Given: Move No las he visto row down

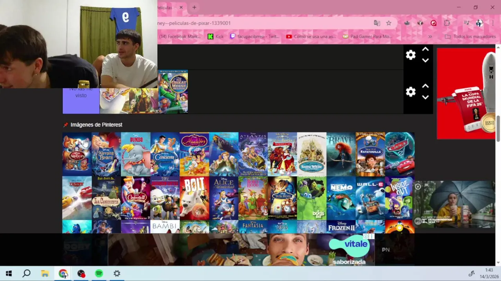Looking at the screenshot, I should [x=425, y=97].
